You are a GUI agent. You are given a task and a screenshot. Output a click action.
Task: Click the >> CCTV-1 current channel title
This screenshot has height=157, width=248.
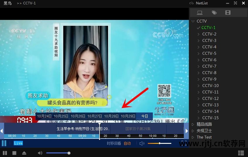click(x=26, y=3)
